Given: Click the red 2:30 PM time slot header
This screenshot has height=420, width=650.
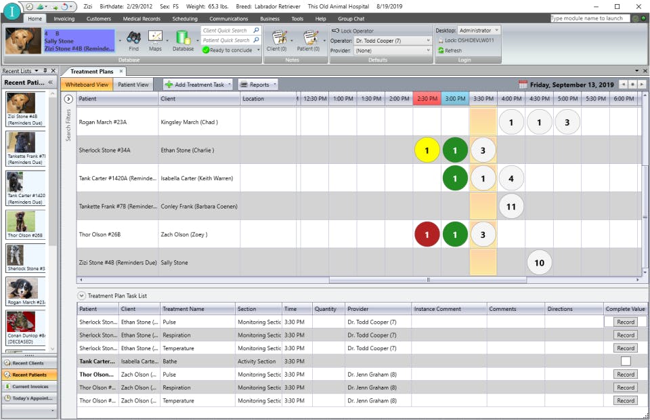Looking at the screenshot, I should click(428, 98).
